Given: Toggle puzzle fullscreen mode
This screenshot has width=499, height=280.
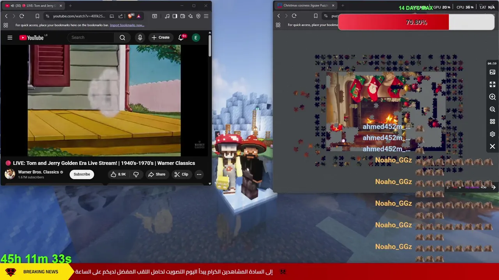Looking at the screenshot, I should tap(492, 84).
